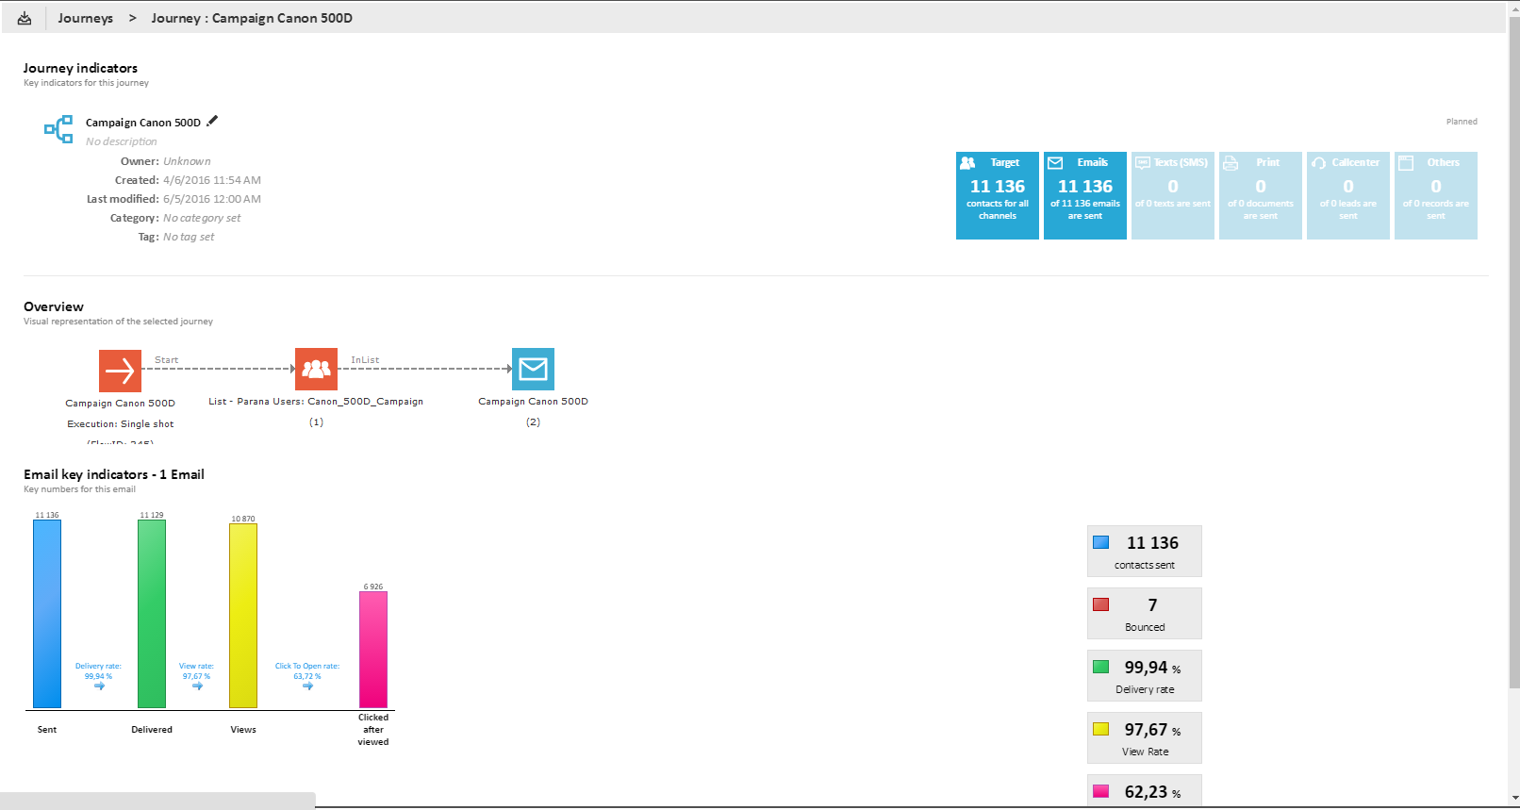Select the Parana Users list node icon
The image size is (1520, 810).
click(x=316, y=369)
